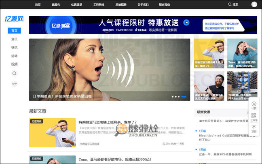Open the 社群 community floating icon

(254, 105)
